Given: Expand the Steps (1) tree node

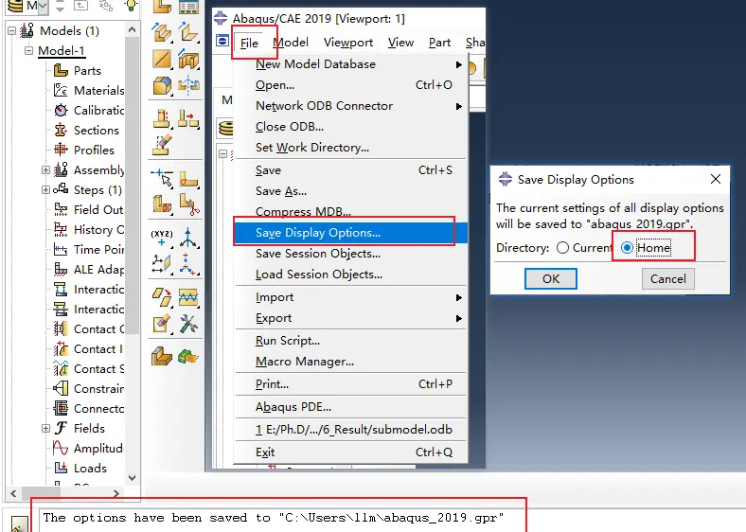Looking at the screenshot, I should (45, 190).
